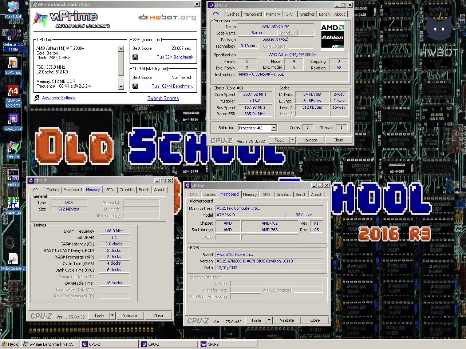Click the Memory Size 512 MBytes value

click(68, 209)
